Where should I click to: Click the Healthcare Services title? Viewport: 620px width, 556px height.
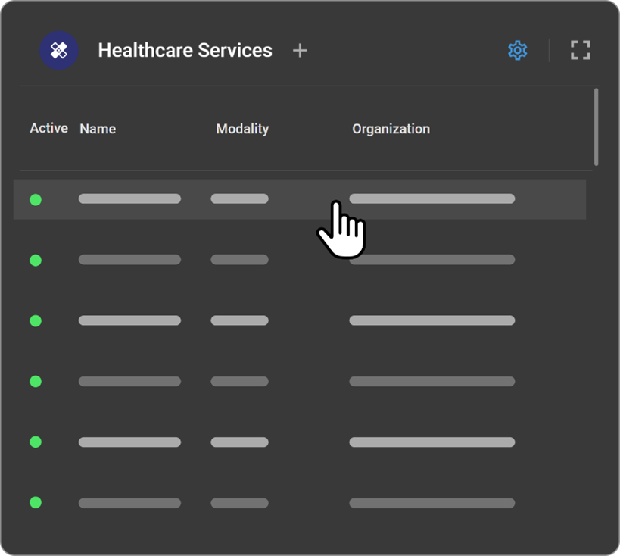(x=185, y=51)
